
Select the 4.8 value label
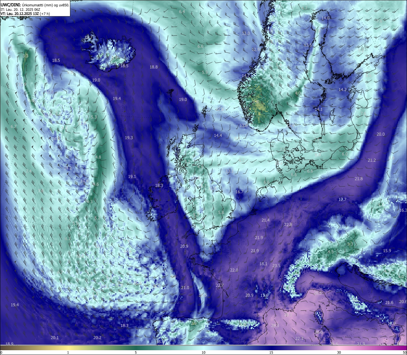(x=98, y=157)
